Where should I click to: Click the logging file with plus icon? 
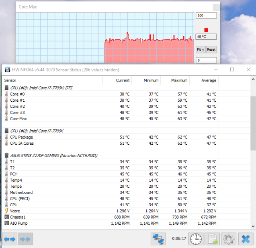(x=212, y=239)
